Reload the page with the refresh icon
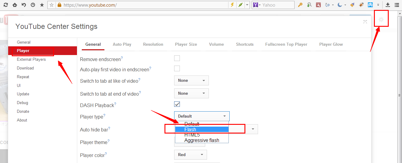Viewport: 402px width, 163px height. click(x=6, y=5)
